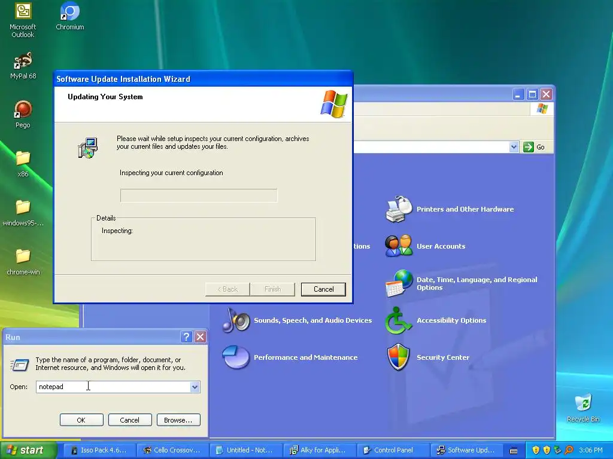Open the Performance and Maintenance link
The image size is (613, 459).
305,357
